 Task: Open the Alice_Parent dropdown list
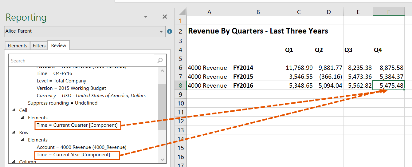(x=162, y=31)
